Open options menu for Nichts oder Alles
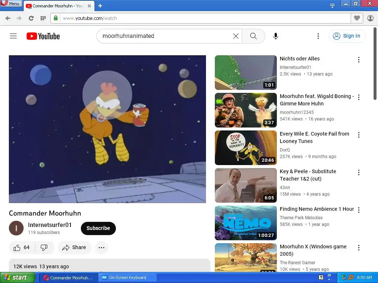Image resolution: width=378 pixels, height=283 pixels. pos(359,60)
